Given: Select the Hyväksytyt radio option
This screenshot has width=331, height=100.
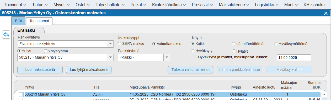Looking at the screenshot, I should point(193,51).
